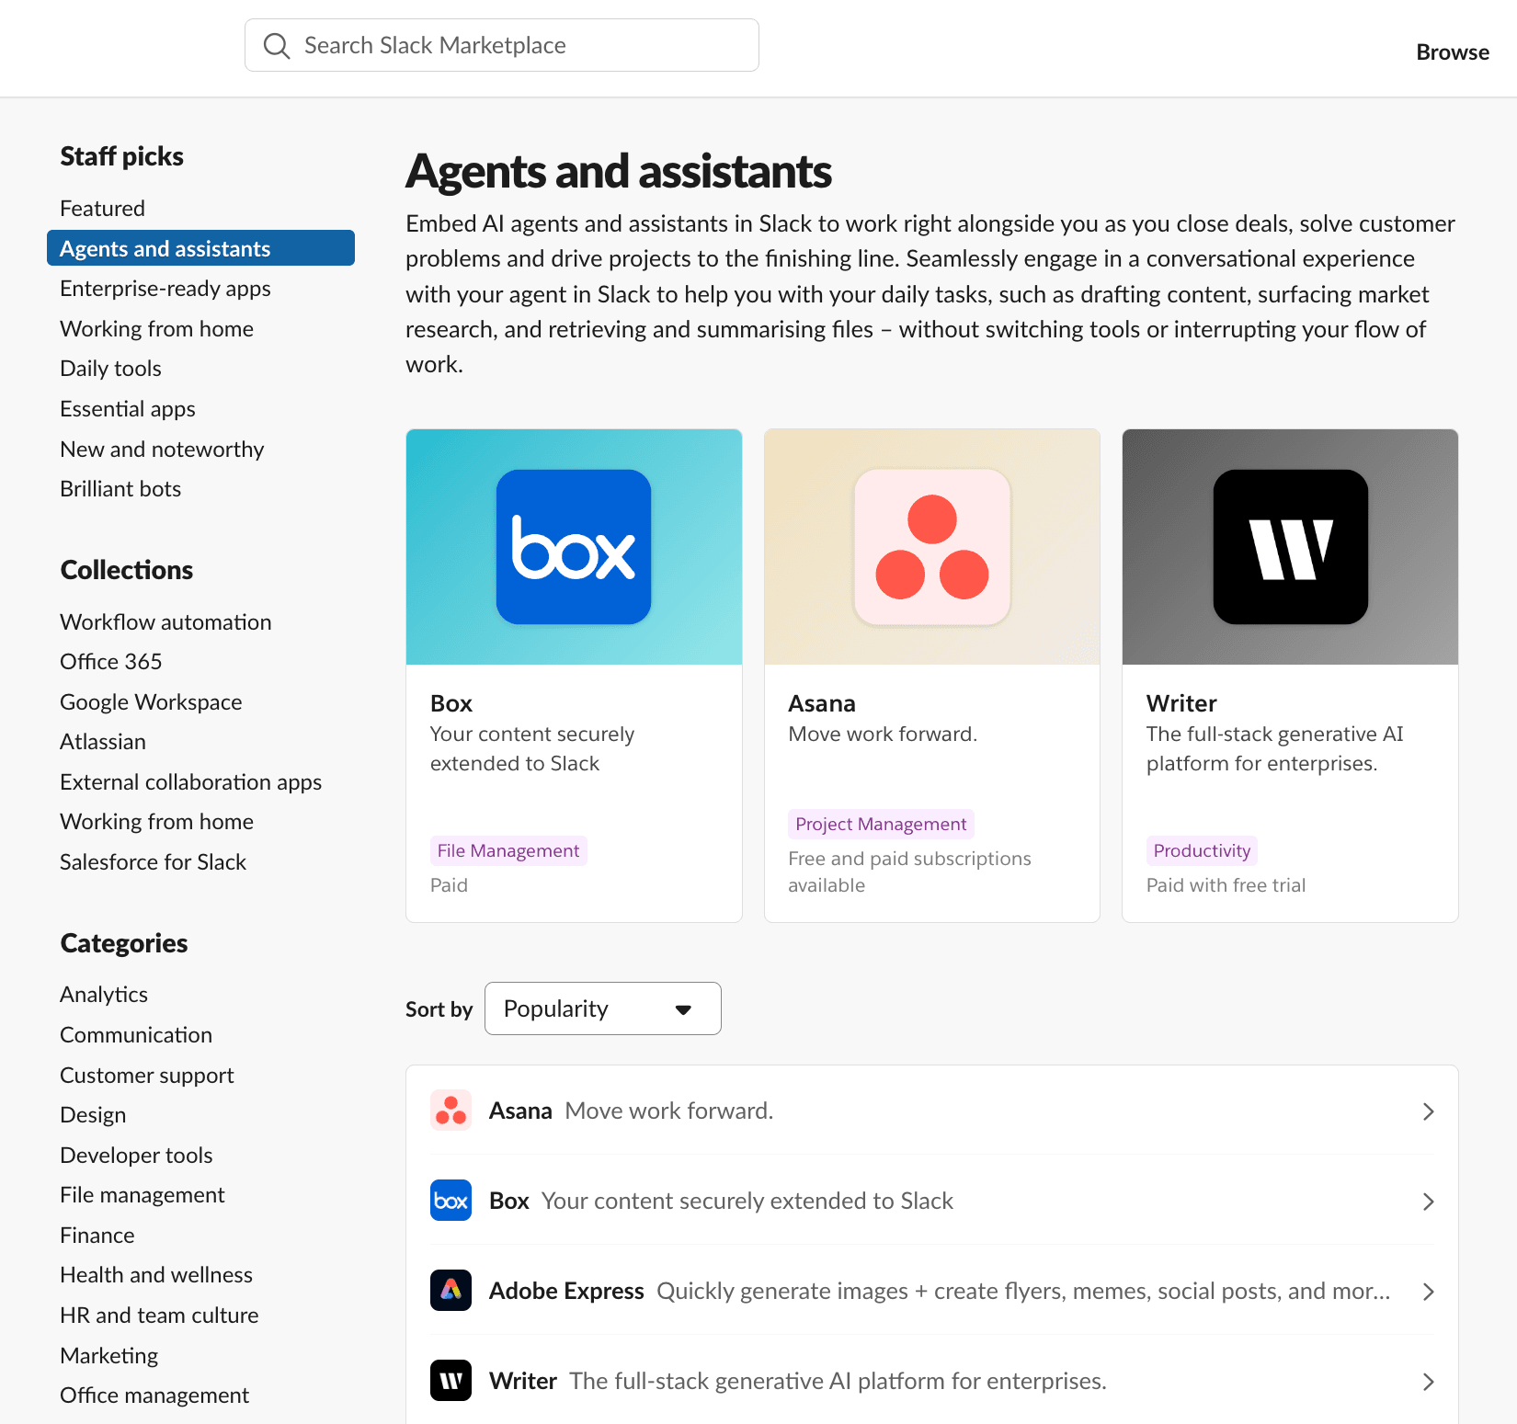The width and height of the screenshot is (1517, 1424).
Task: Click the Browse button
Action: pyautogui.click(x=1452, y=51)
